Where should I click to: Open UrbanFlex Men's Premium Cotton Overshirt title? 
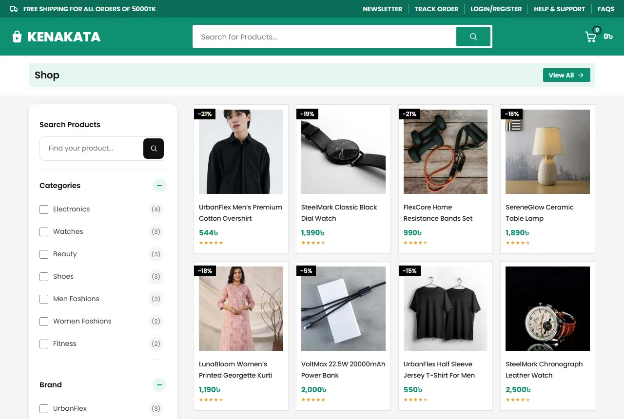240,213
